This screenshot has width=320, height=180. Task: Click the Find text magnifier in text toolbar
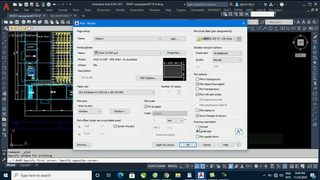click(x=314, y=22)
